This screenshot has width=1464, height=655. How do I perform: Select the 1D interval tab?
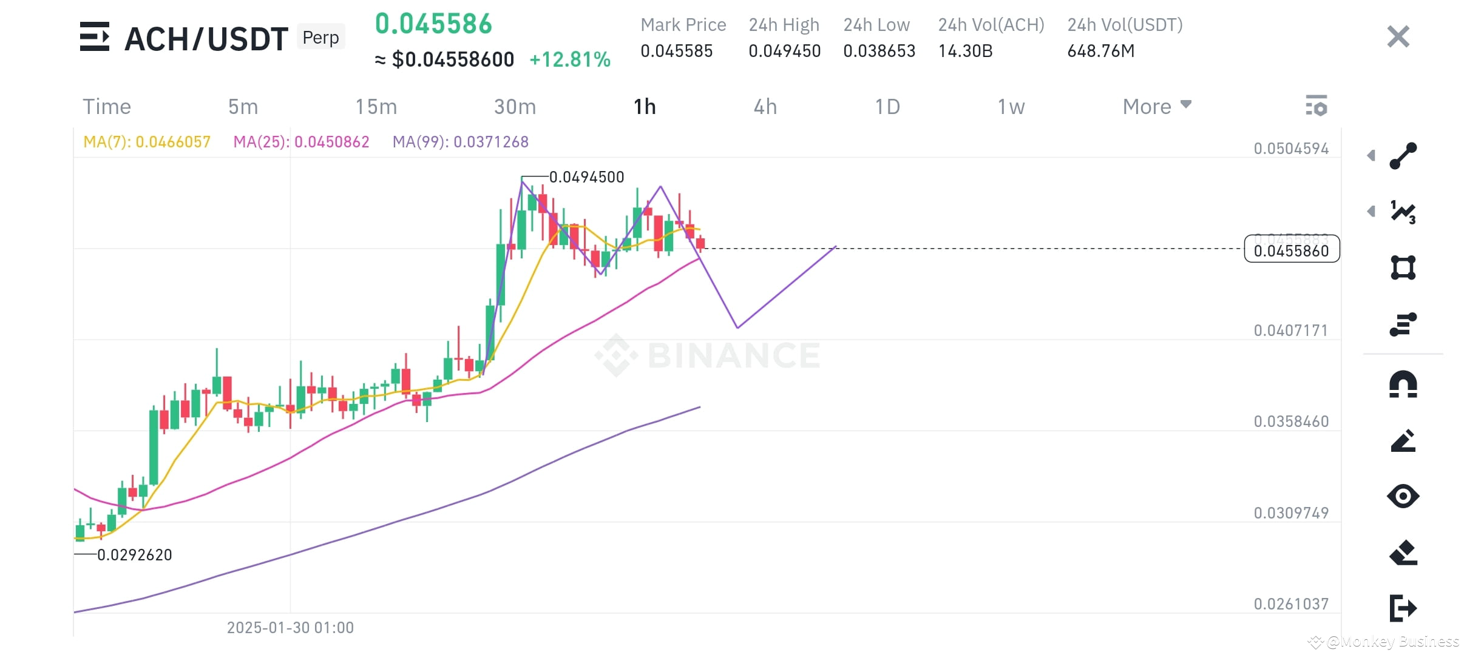coord(886,106)
